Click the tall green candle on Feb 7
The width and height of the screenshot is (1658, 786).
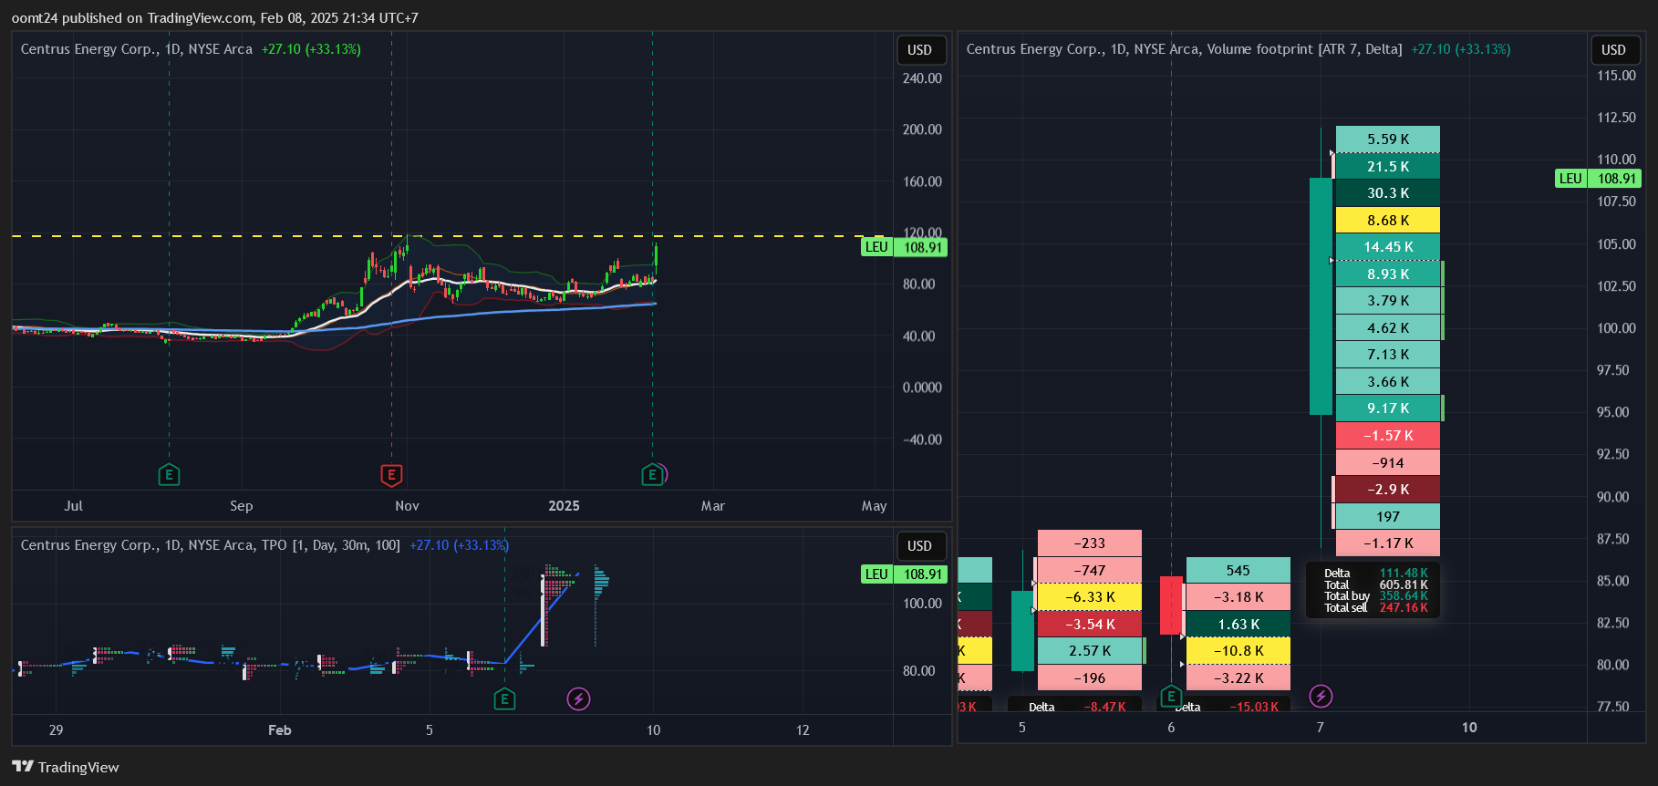[x=1321, y=296]
